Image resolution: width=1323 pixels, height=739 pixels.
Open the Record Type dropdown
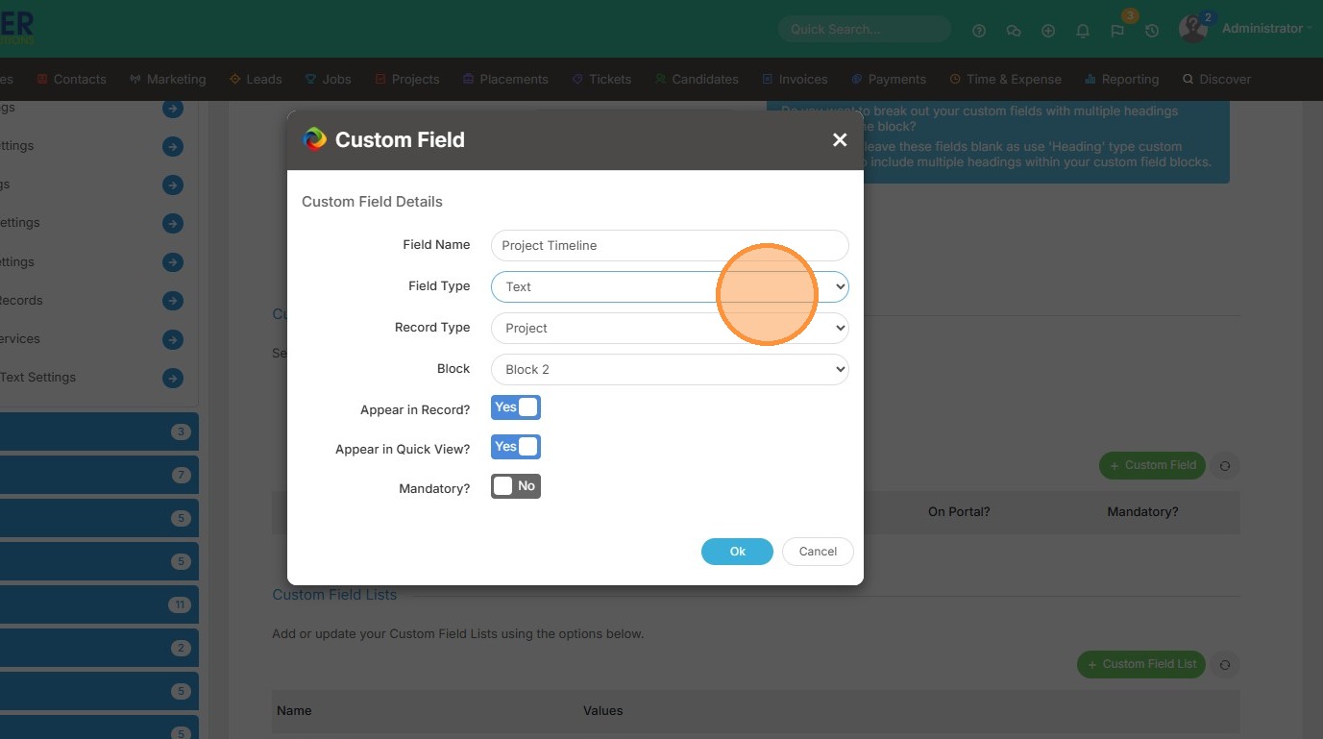tap(670, 328)
